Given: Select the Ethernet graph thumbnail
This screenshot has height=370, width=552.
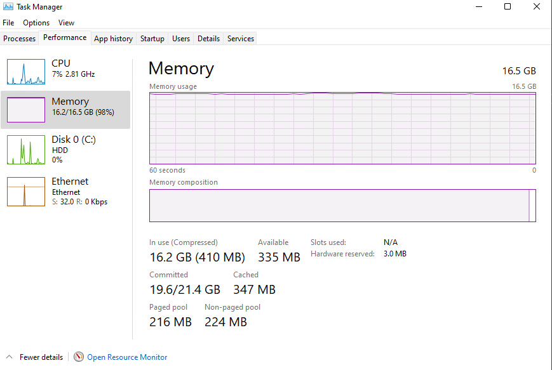Looking at the screenshot, I should click(x=26, y=192).
